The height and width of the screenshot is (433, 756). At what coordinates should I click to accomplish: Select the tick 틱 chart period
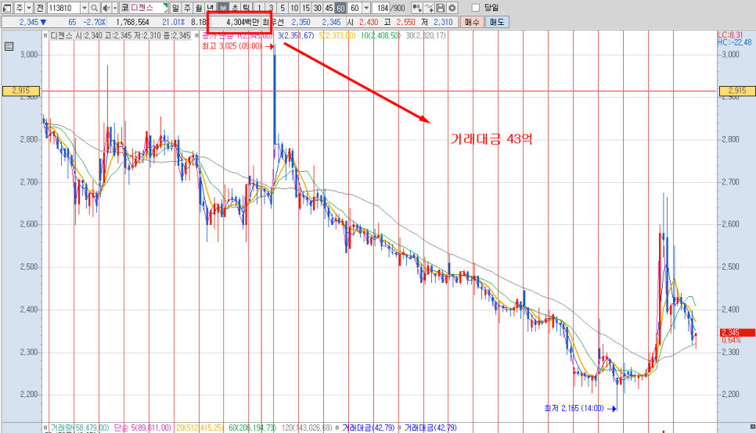[x=247, y=8]
